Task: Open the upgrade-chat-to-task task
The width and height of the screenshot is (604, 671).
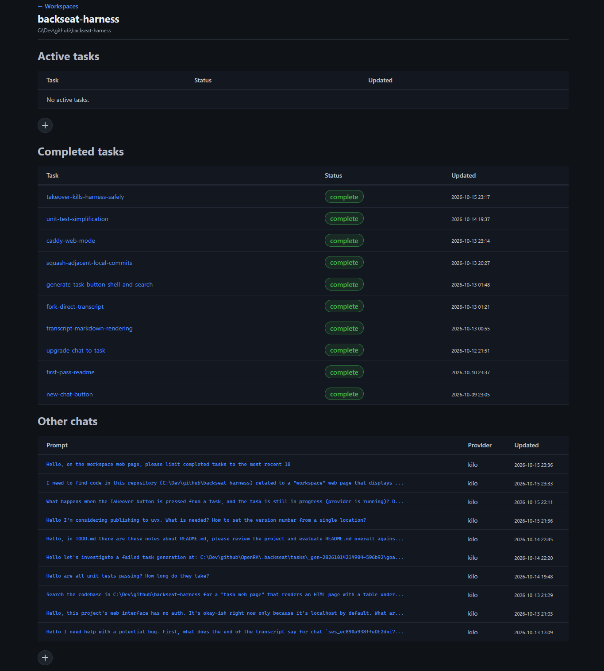Action: click(x=76, y=350)
